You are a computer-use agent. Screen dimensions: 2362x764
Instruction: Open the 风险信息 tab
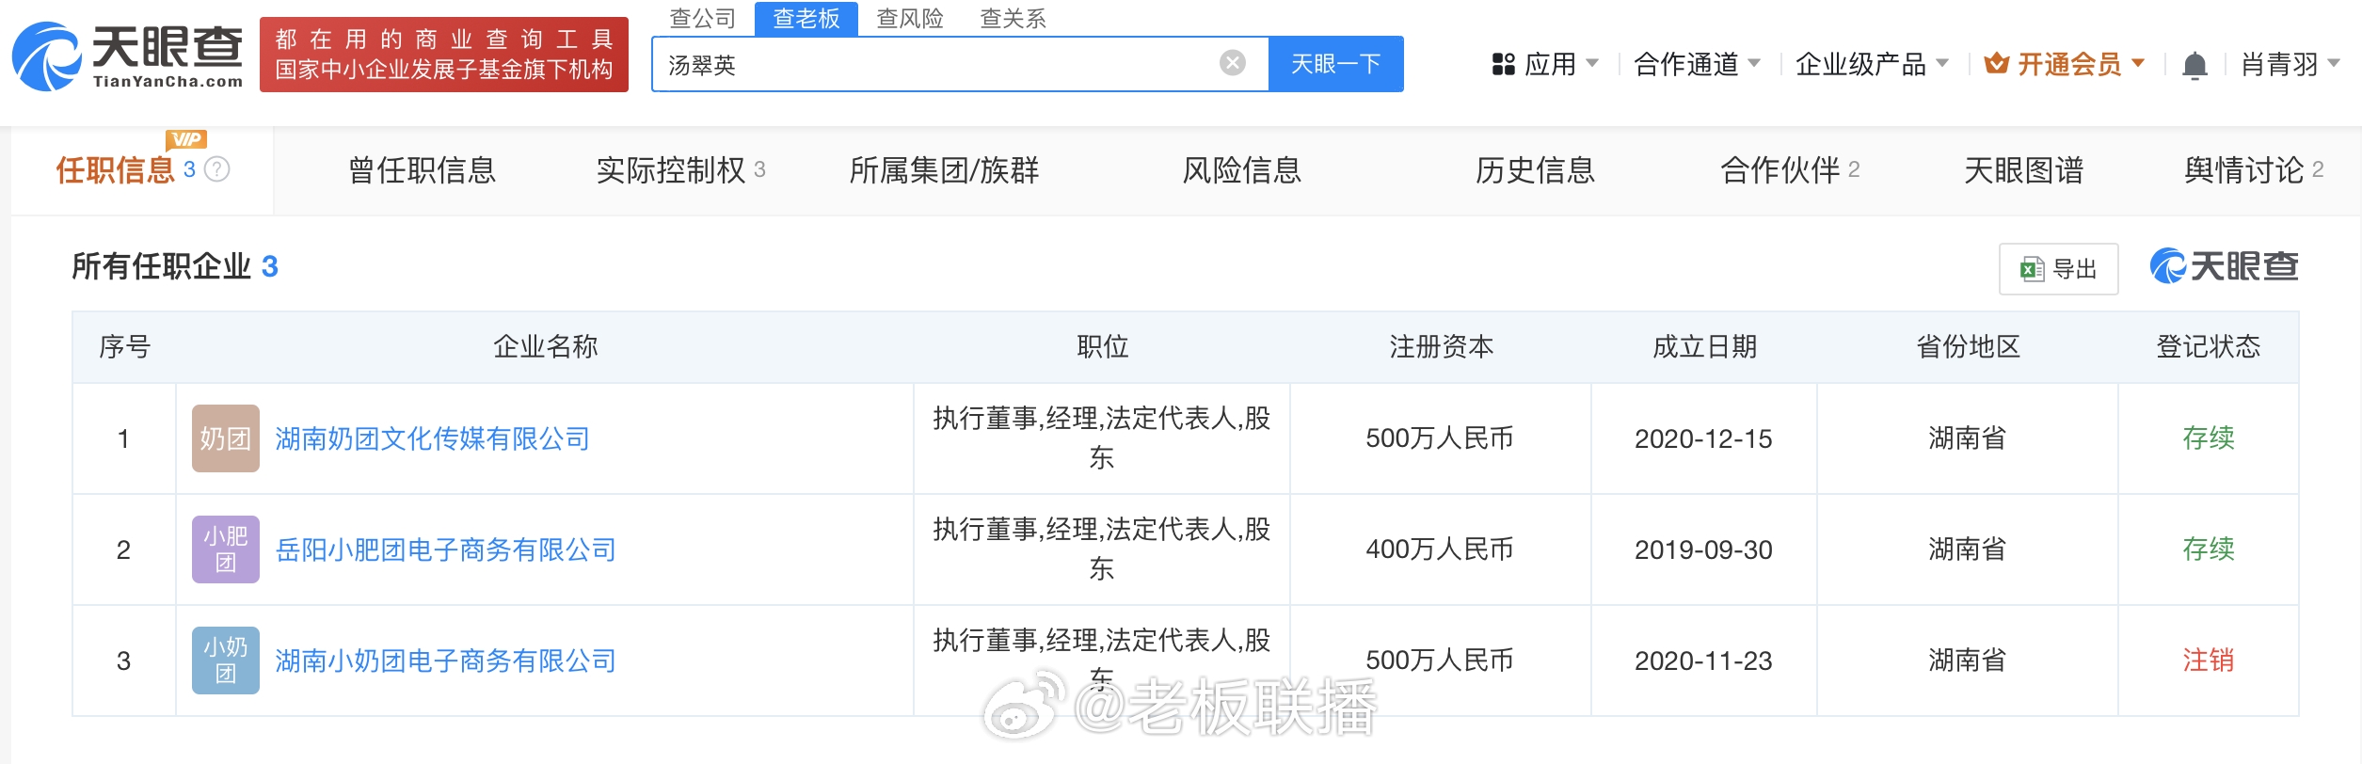point(1242,170)
